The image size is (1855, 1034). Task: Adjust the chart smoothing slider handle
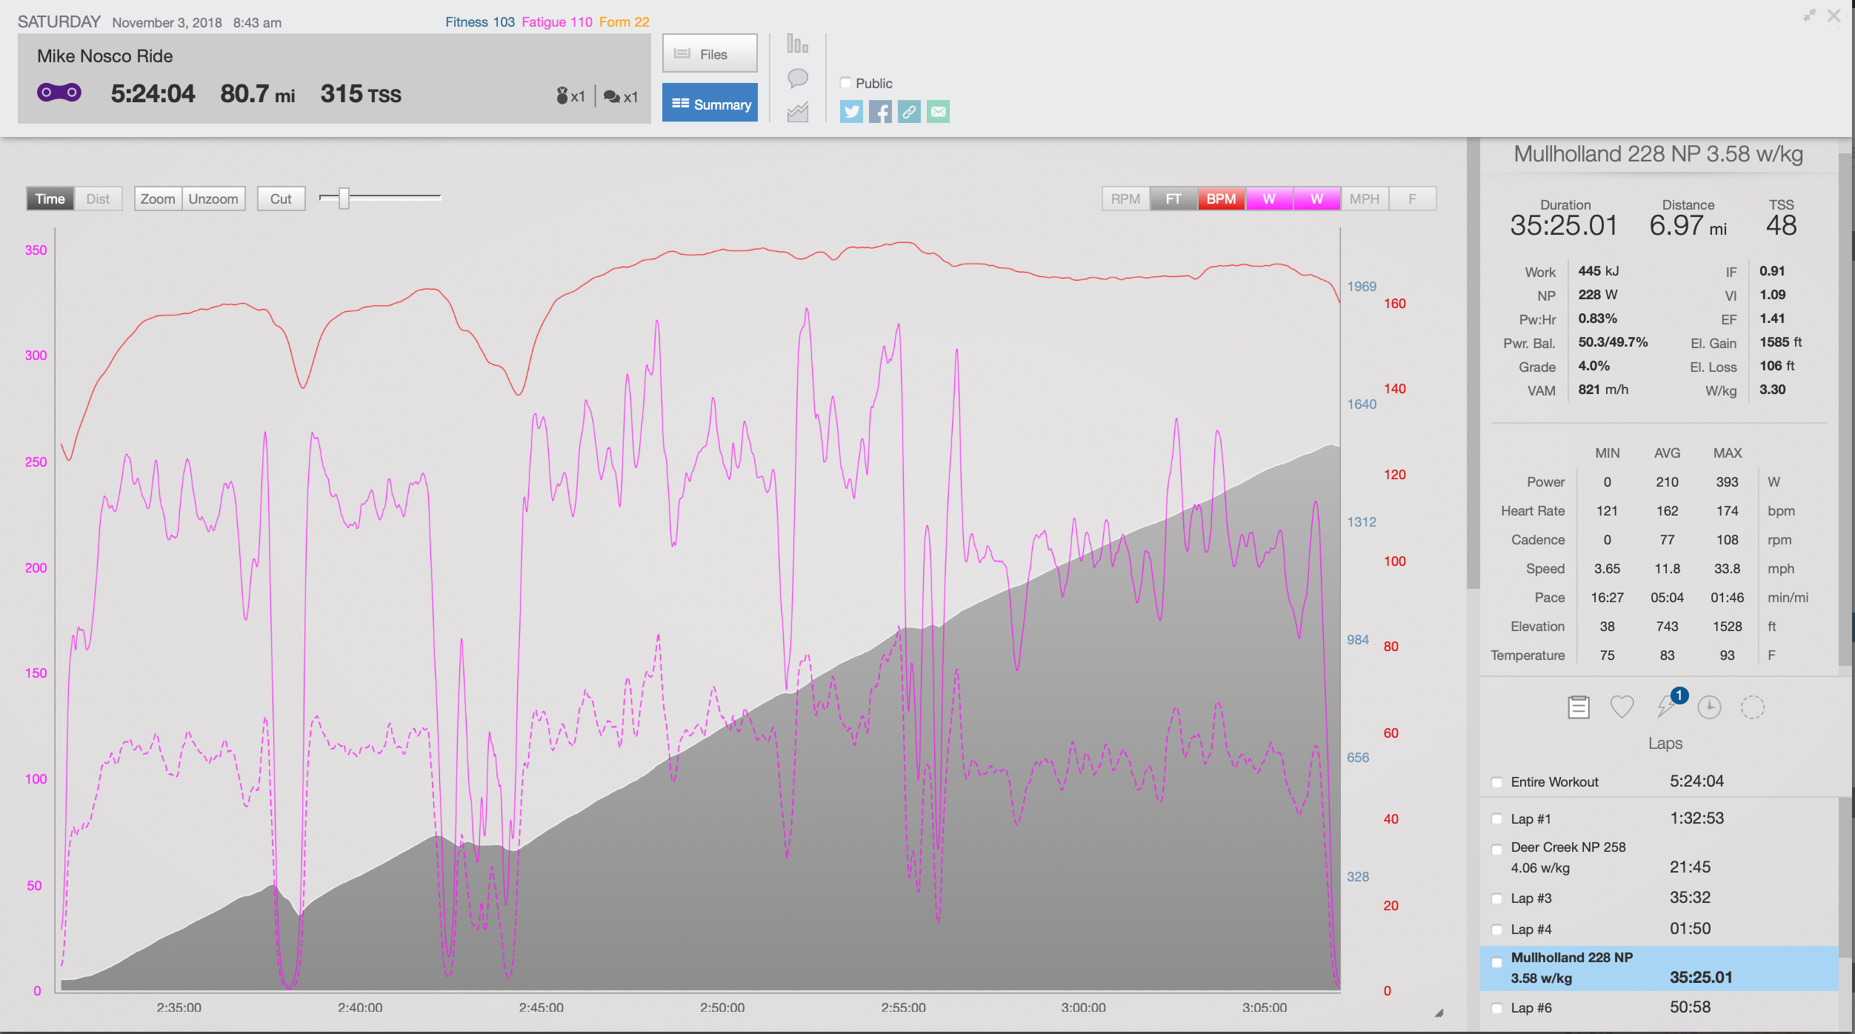[344, 198]
